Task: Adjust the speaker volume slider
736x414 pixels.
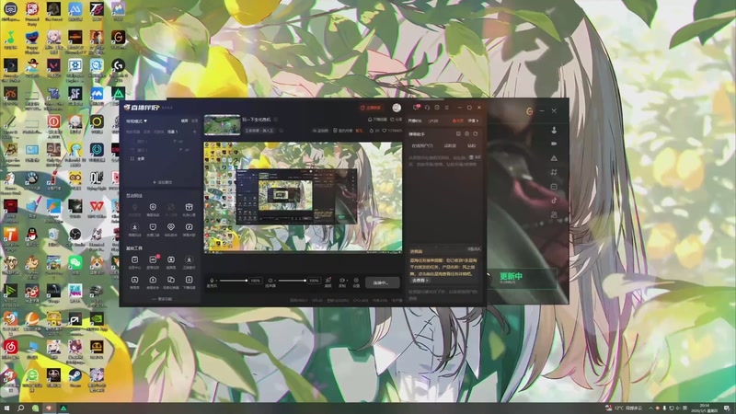Action: click(x=293, y=281)
